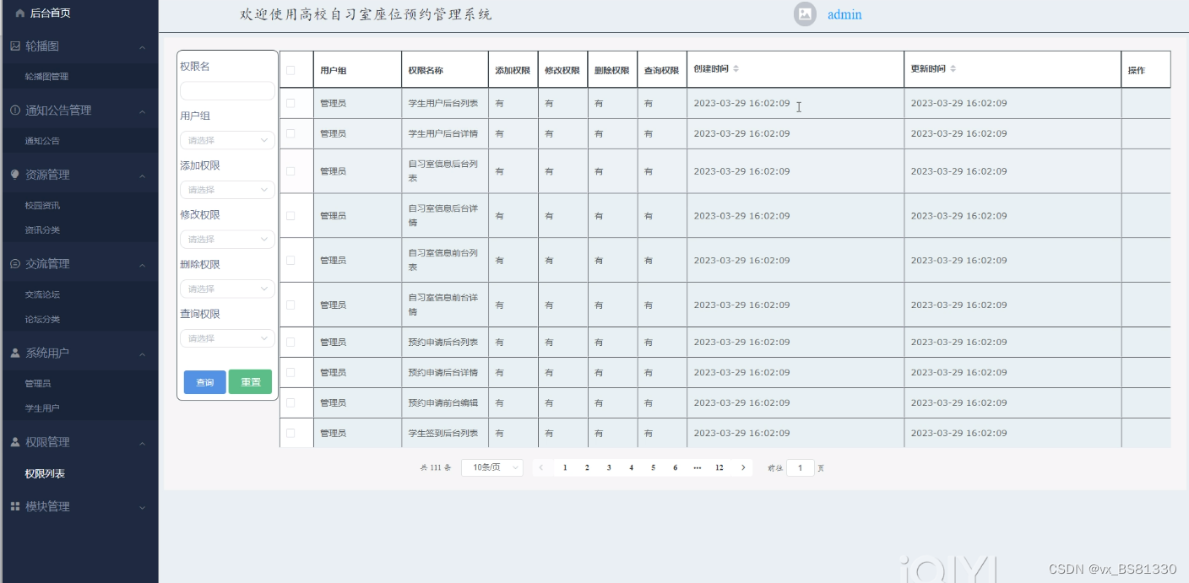Viewport: 1189px width, 583px height.
Task: Click the 自习室信息前台详情 cell
Action: coord(444,305)
